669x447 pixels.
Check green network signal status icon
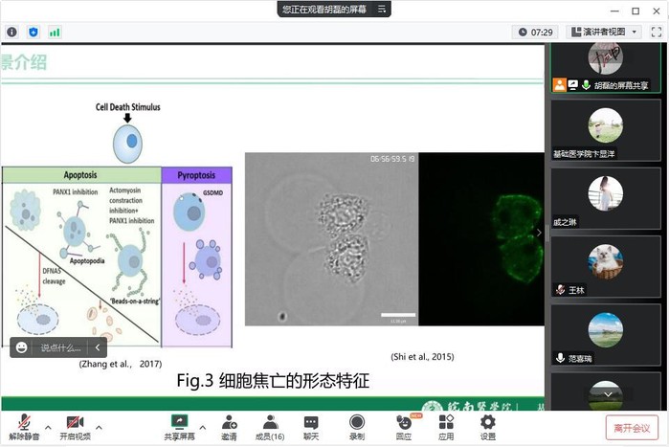55,32
